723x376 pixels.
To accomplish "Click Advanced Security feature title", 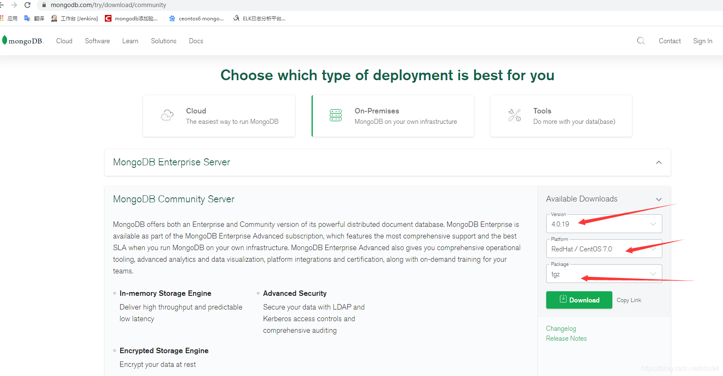I will pos(295,293).
